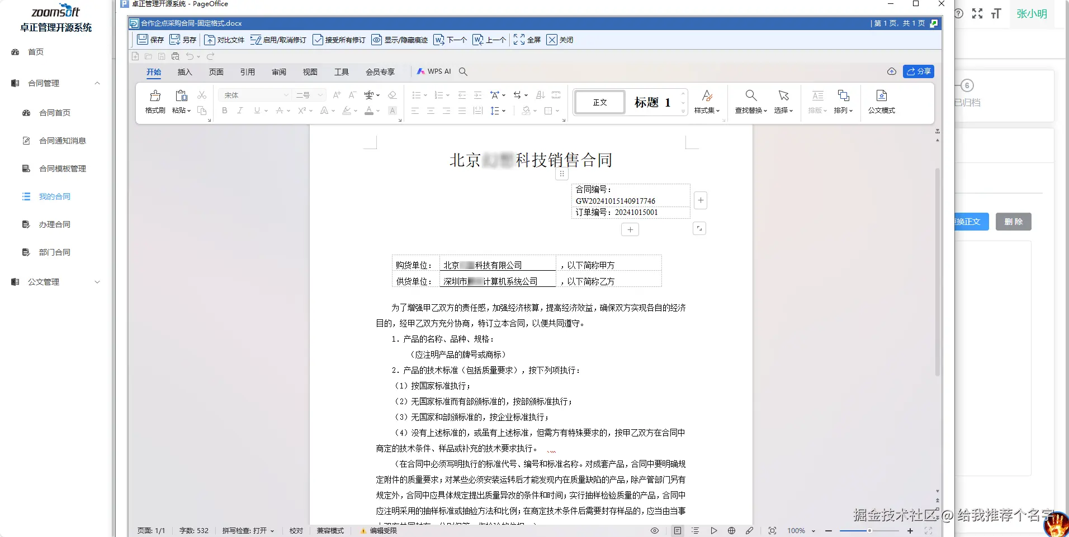Click the 粘贴 paste clipboard icon

pyautogui.click(x=181, y=95)
